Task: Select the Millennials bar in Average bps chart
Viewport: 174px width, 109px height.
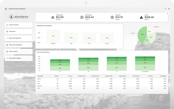Action: click(53, 36)
